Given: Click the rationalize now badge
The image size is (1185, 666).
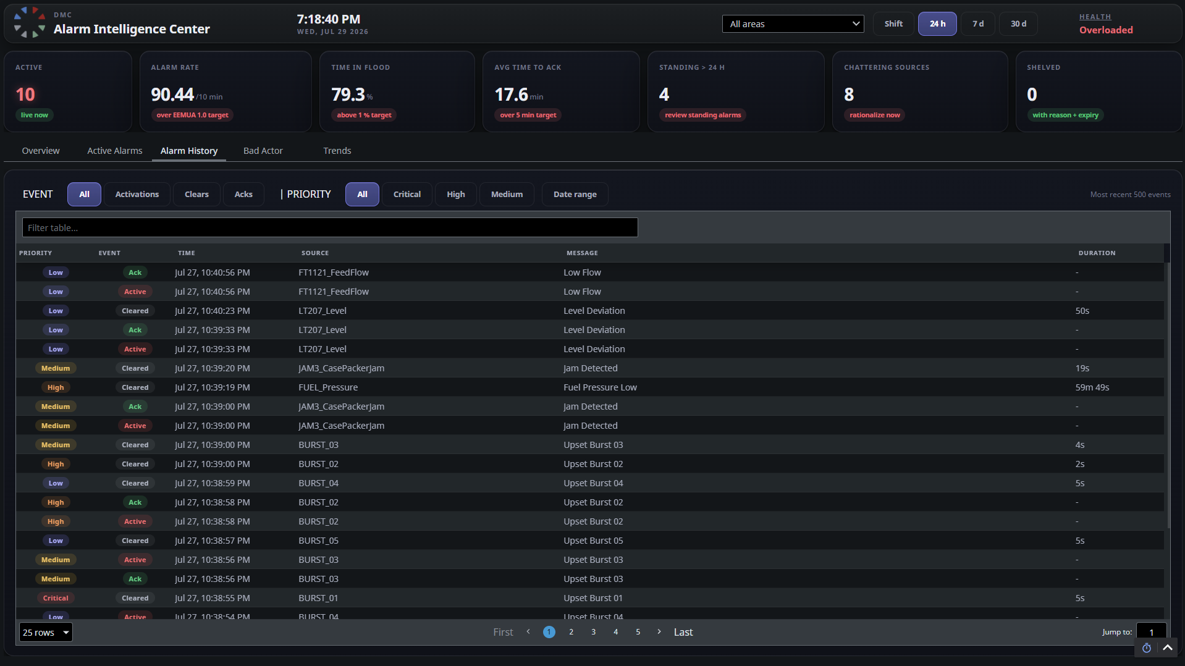Looking at the screenshot, I should click(x=875, y=115).
